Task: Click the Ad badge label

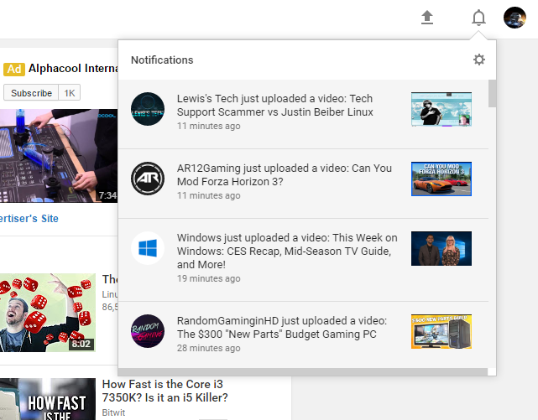Action: click(14, 69)
